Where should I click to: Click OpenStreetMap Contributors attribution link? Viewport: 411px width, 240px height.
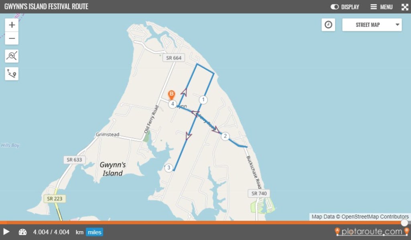pos(375,217)
